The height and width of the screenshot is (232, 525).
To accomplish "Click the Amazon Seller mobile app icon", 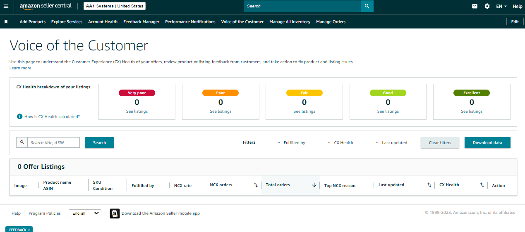I will [115, 213].
